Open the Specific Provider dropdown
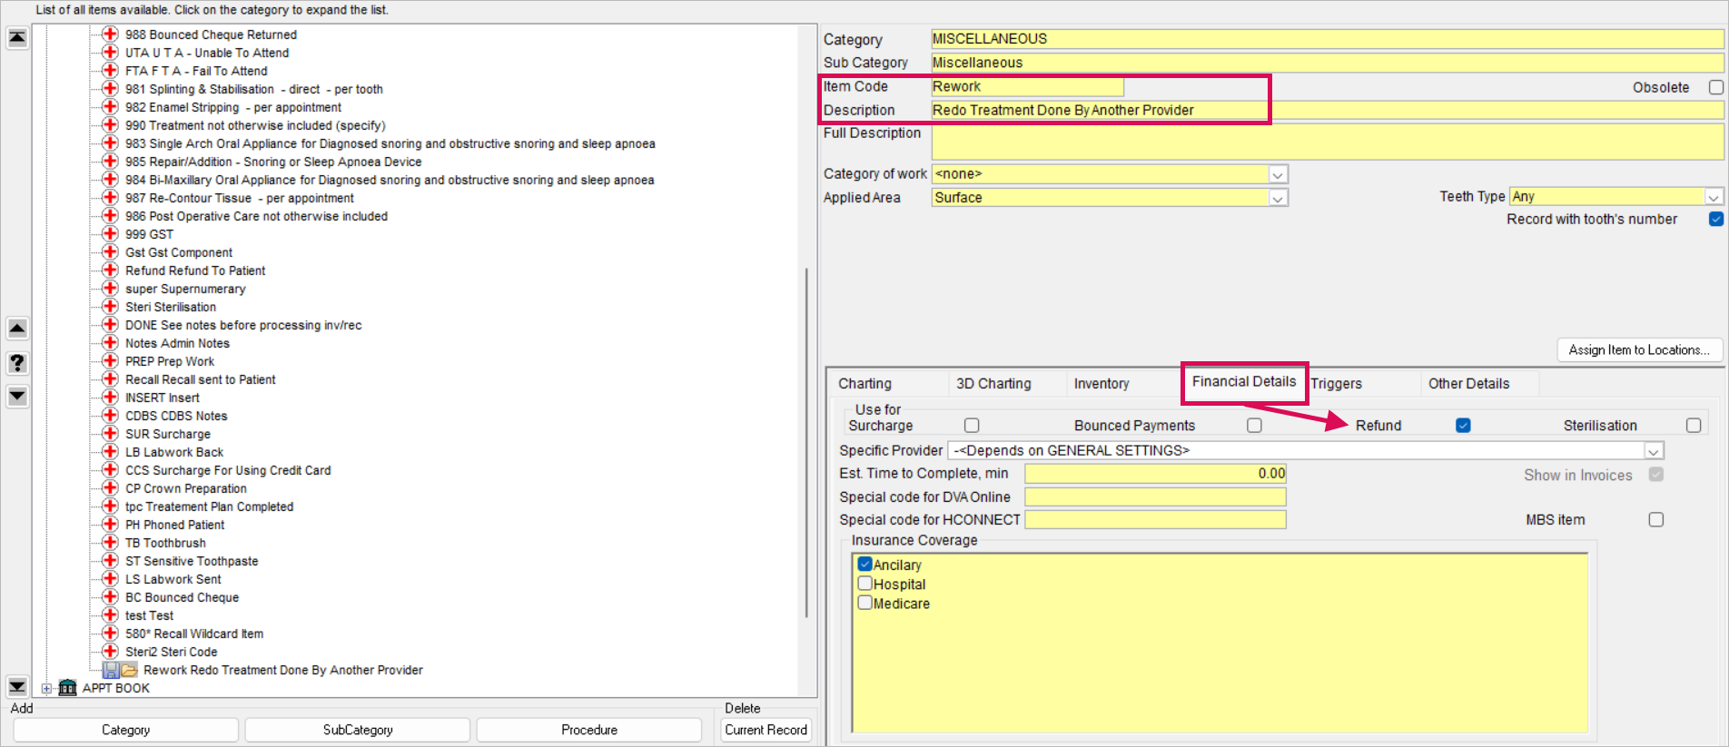Viewport: 1729px width, 747px height. 1654,451
